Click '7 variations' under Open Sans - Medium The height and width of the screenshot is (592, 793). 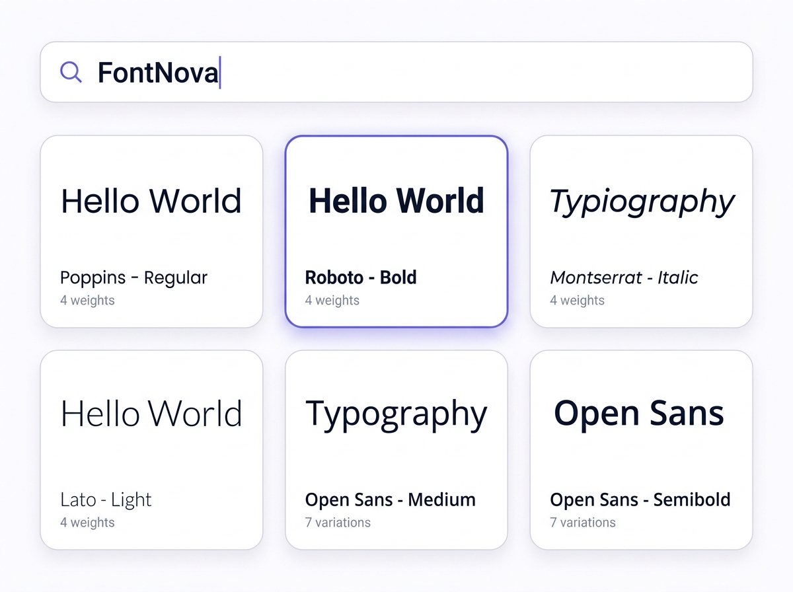click(338, 523)
